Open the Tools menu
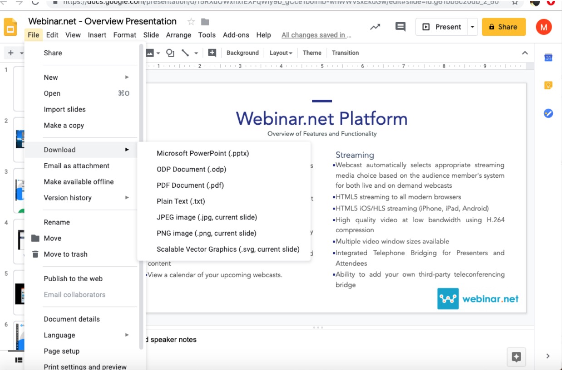Image resolution: width=562 pixels, height=370 pixels. 207,35
